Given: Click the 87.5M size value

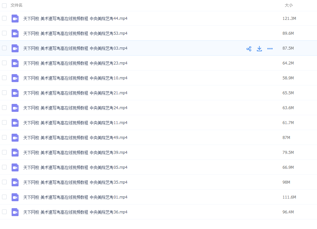Looking at the screenshot, I should point(288,48).
